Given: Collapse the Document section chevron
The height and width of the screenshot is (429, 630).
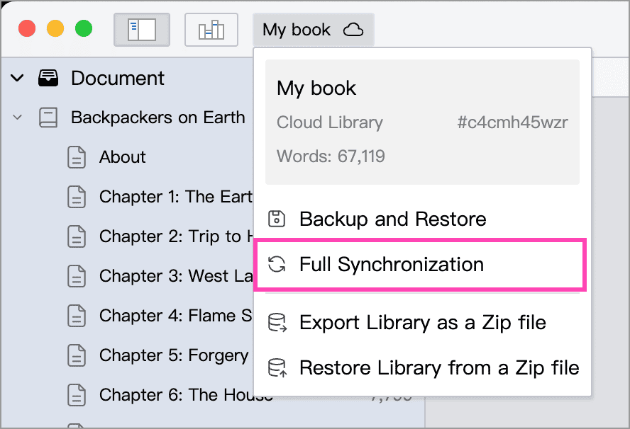Looking at the screenshot, I should (17, 78).
